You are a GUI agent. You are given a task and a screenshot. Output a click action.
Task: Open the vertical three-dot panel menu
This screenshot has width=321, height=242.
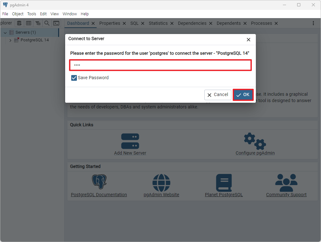[313, 23]
